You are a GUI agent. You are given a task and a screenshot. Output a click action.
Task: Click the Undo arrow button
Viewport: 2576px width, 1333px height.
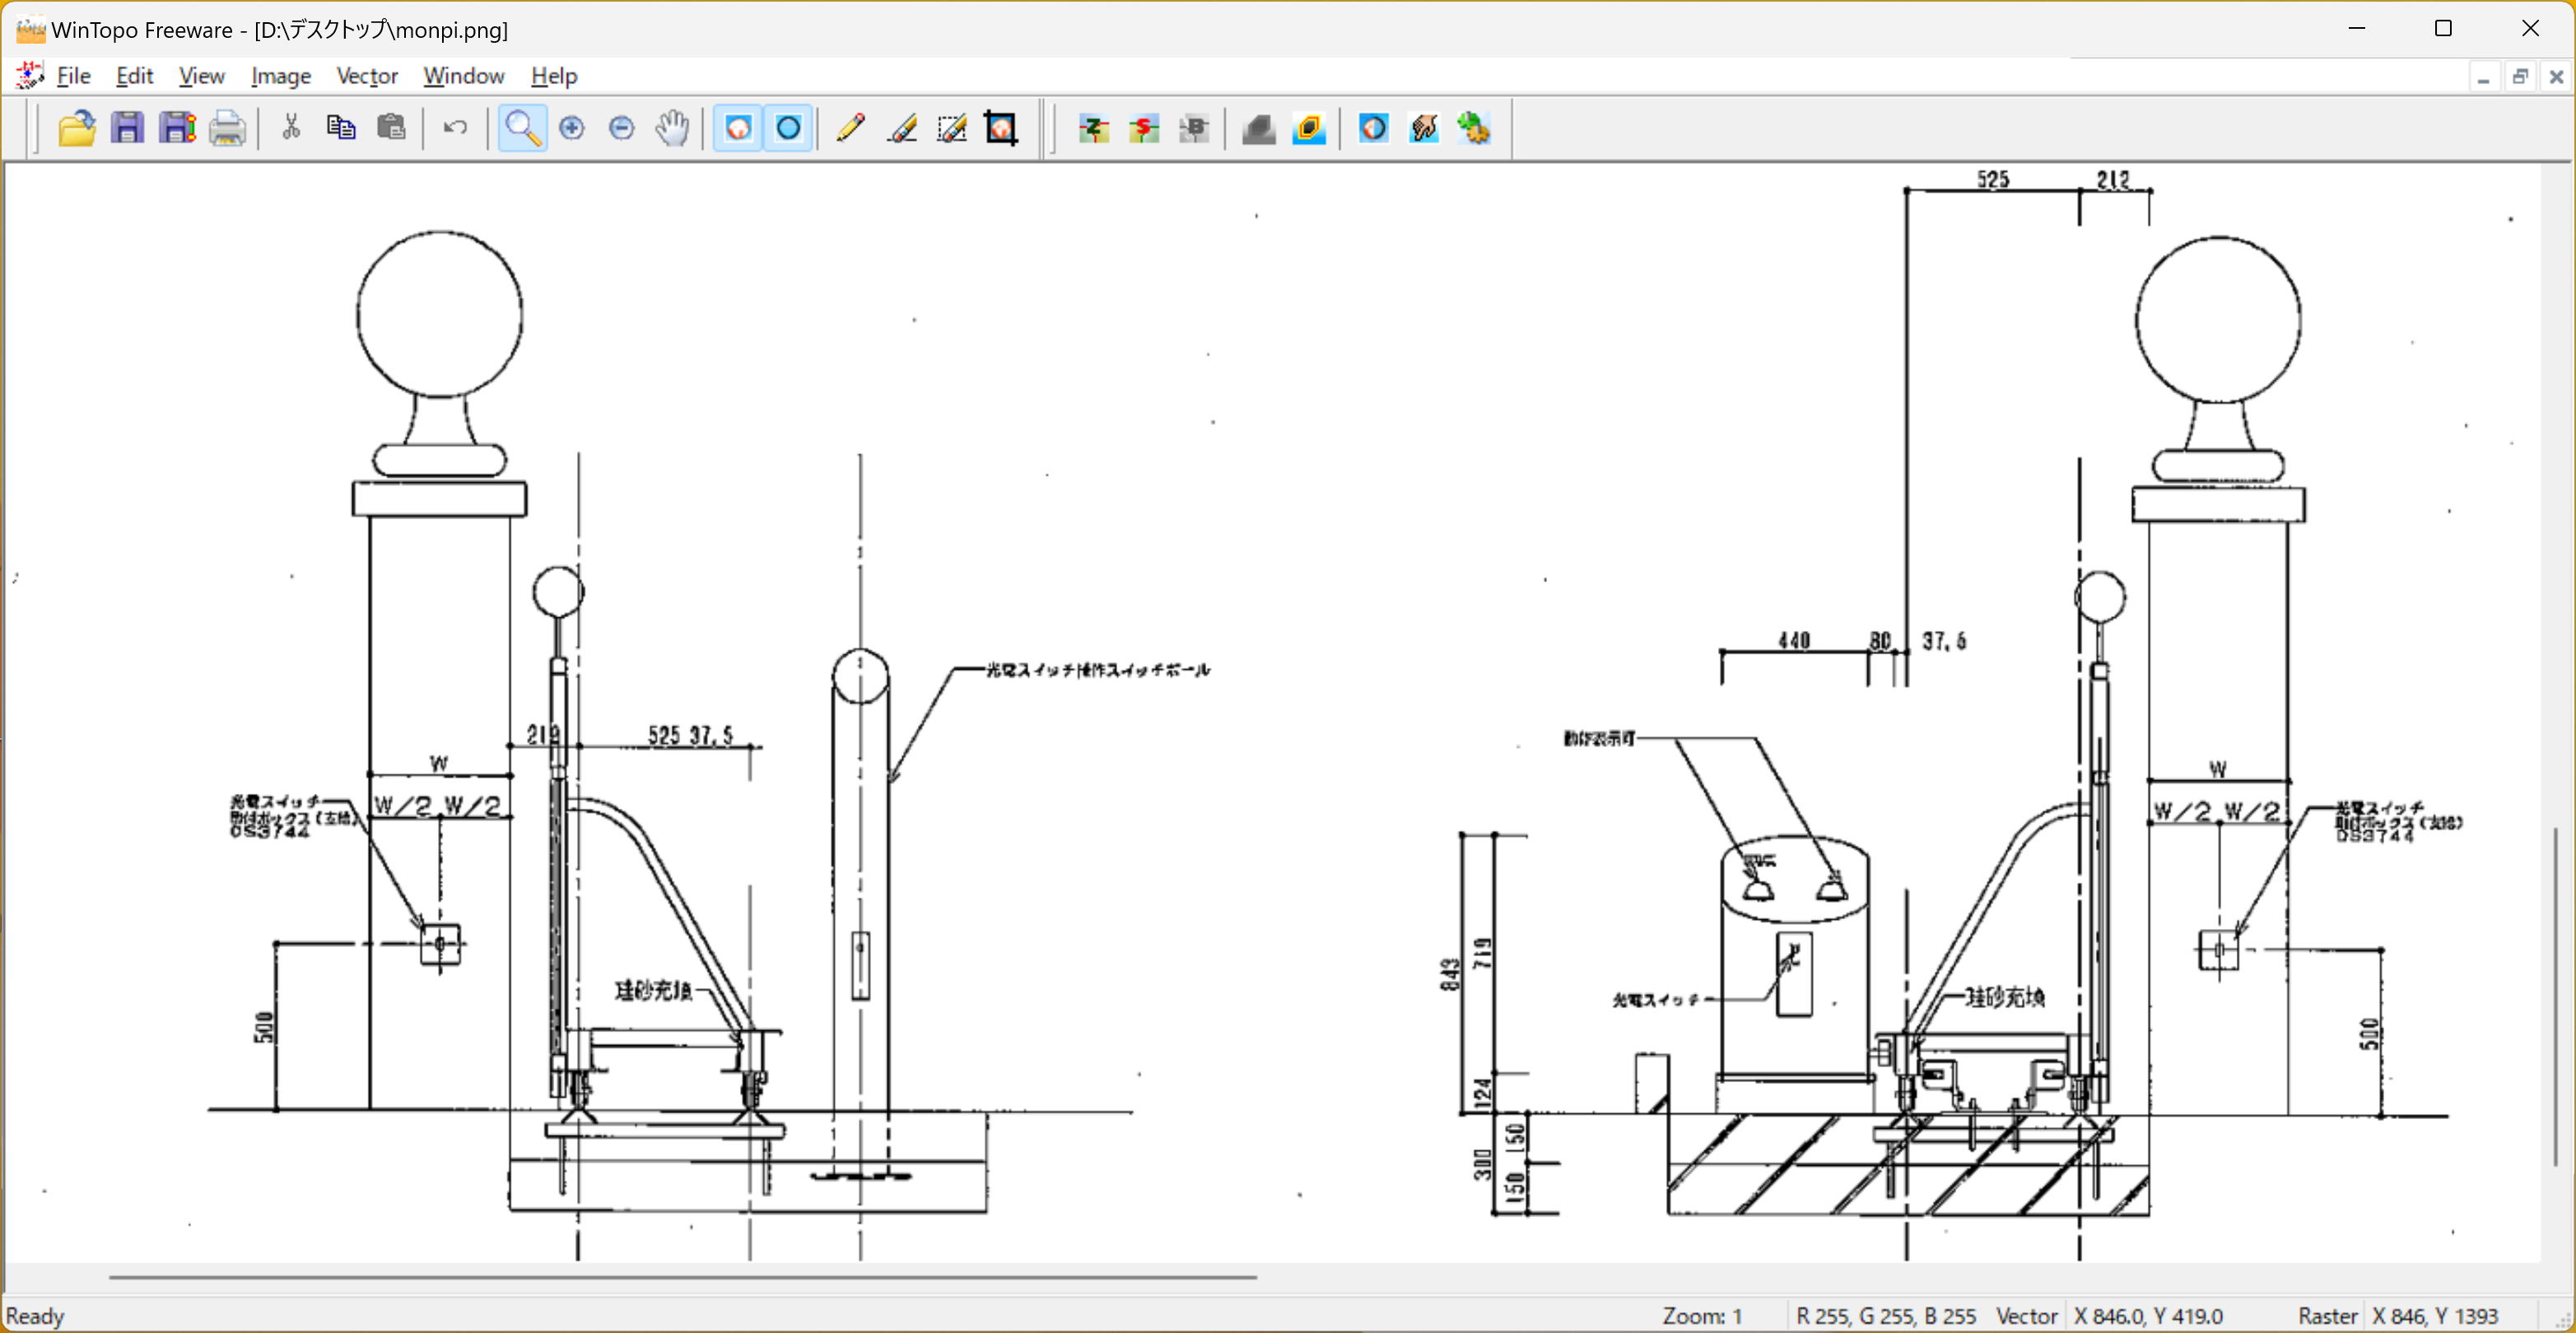point(455,128)
